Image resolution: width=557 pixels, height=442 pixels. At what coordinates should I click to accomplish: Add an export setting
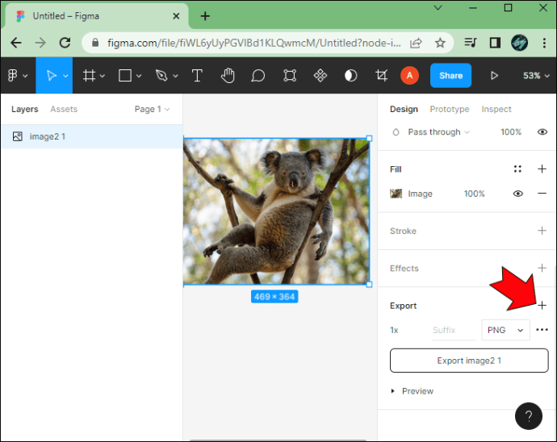coord(542,306)
